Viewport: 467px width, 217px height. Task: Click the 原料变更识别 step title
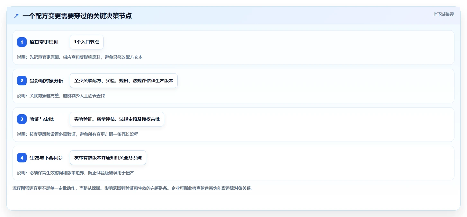44,42
